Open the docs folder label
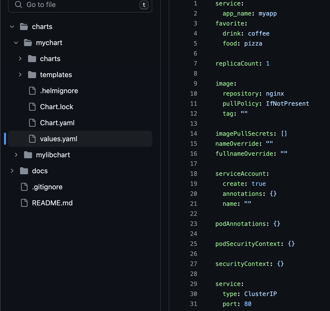The image size is (330, 311). (40, 171)
